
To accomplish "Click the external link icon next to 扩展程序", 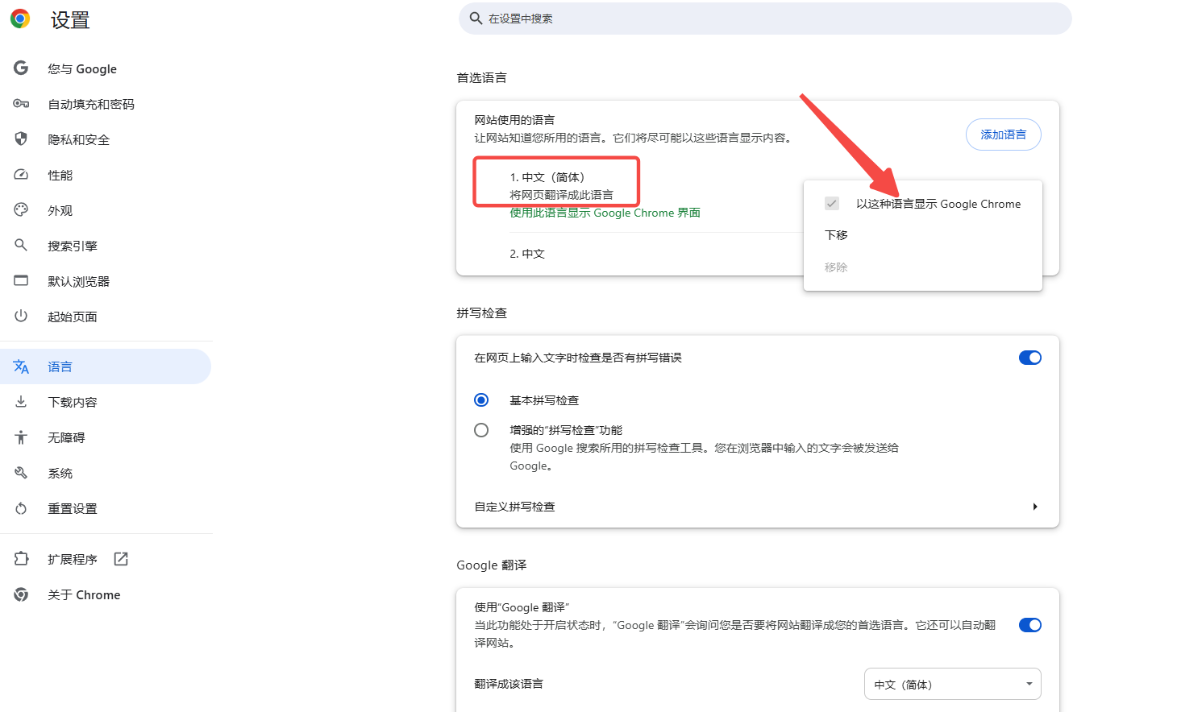I will 121,559.
